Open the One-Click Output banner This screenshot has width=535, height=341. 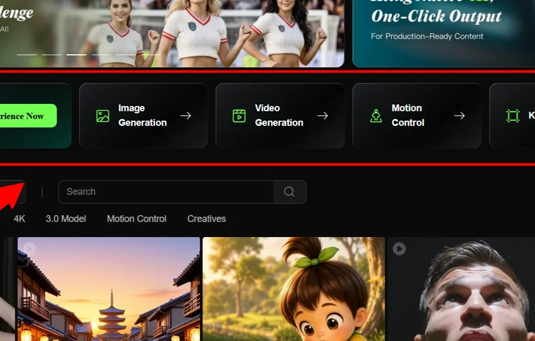[444, 33]
